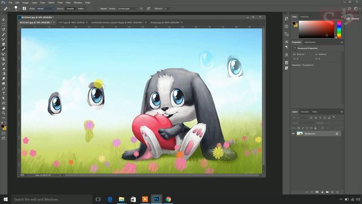Open the Properties panel flyout menu

point(342,42)
